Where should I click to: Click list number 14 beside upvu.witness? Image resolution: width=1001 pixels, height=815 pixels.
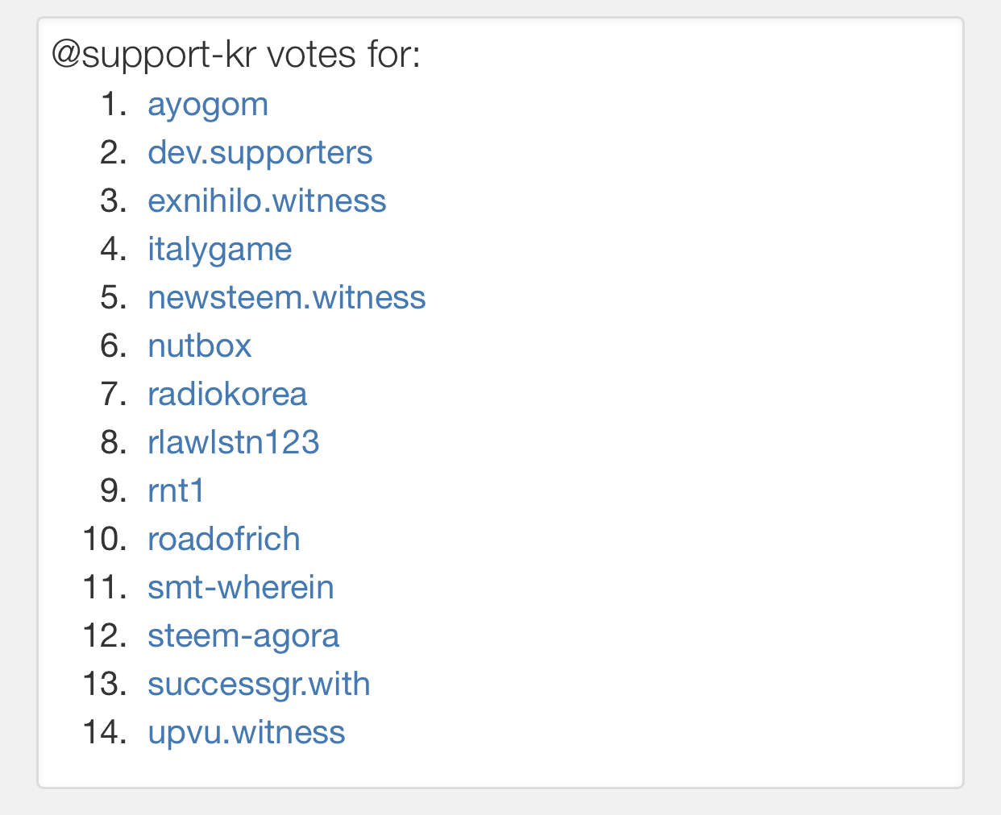click(x=105, y=733)
